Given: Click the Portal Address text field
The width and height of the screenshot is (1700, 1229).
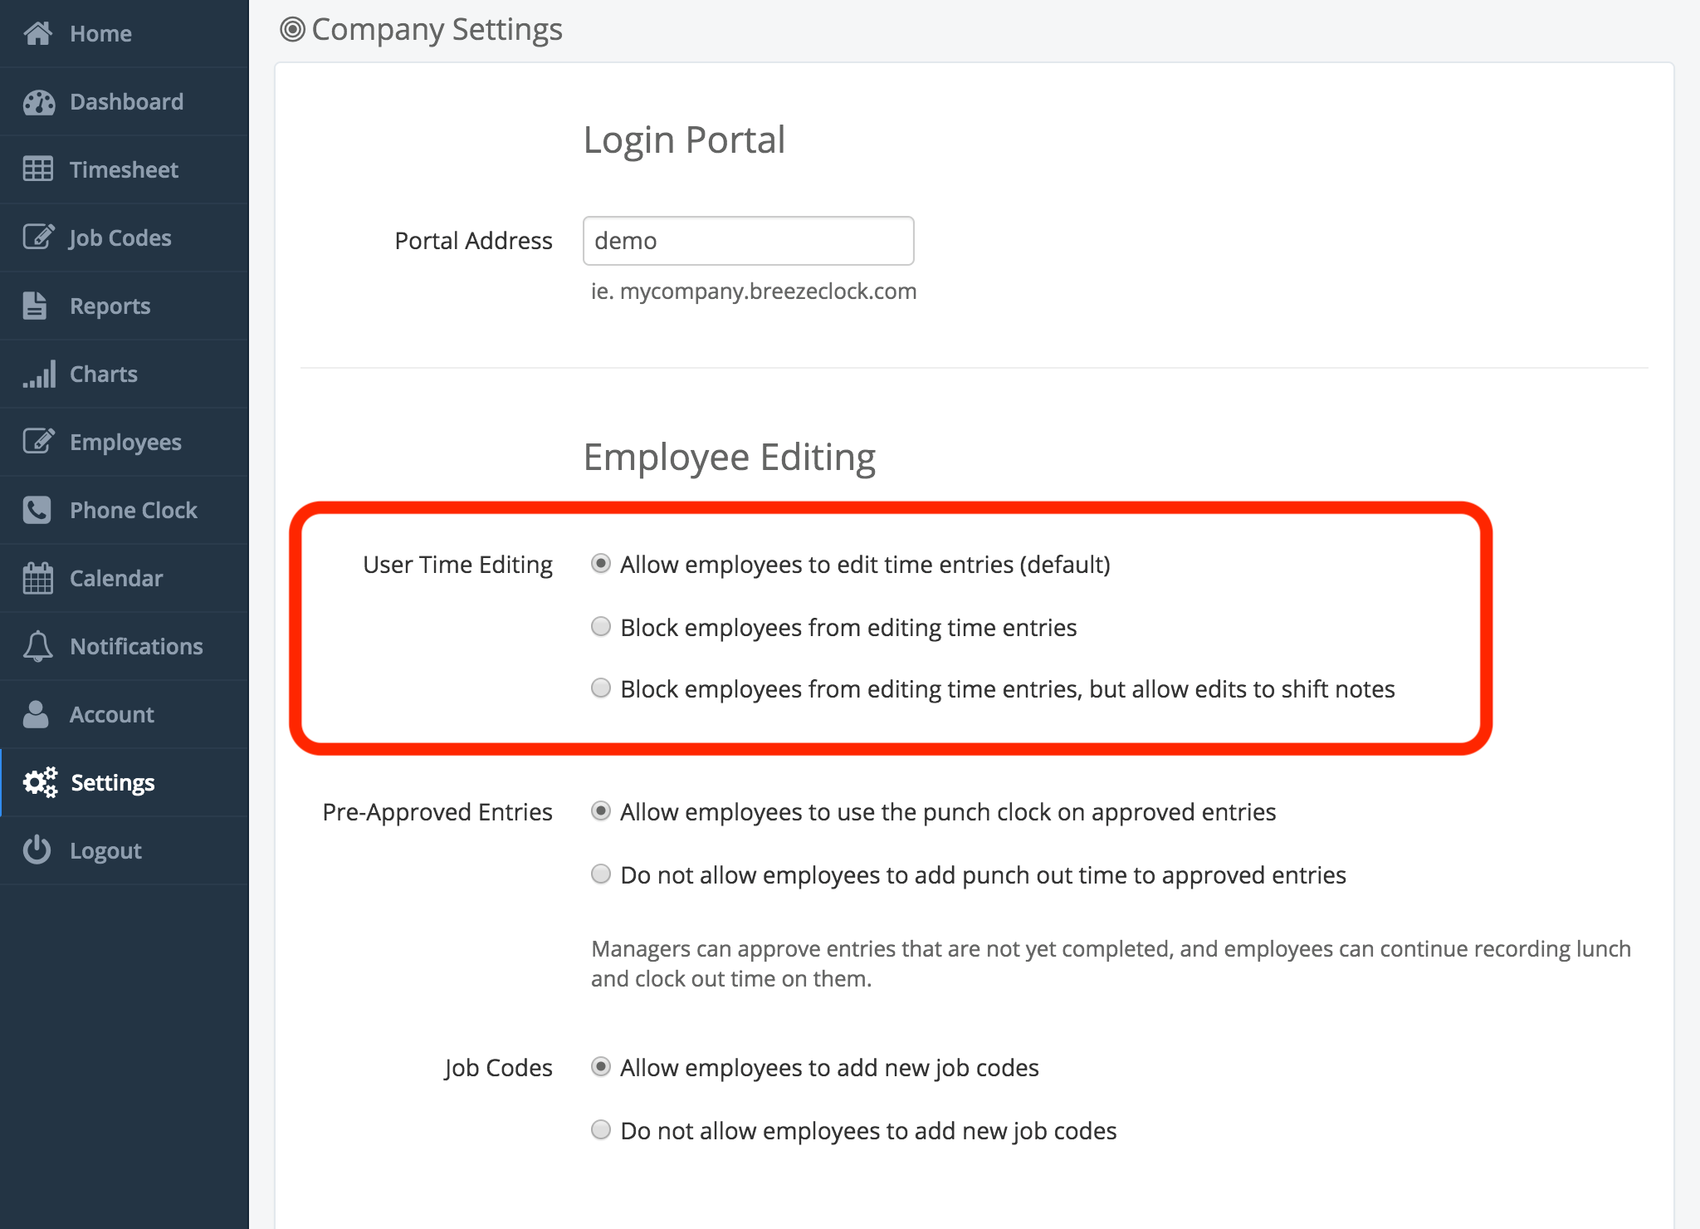Looking at the screenshot, I should pyautogui.click(x=748, y=241).
